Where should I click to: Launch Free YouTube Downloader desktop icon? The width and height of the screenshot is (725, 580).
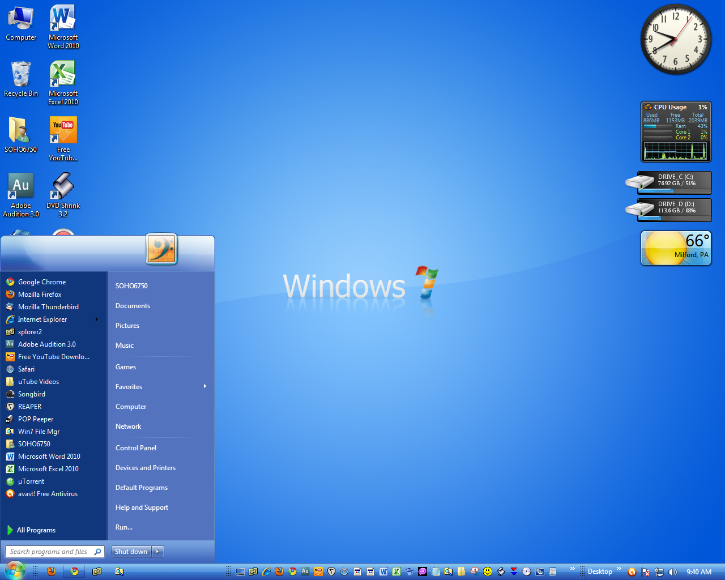click(63, 130)
